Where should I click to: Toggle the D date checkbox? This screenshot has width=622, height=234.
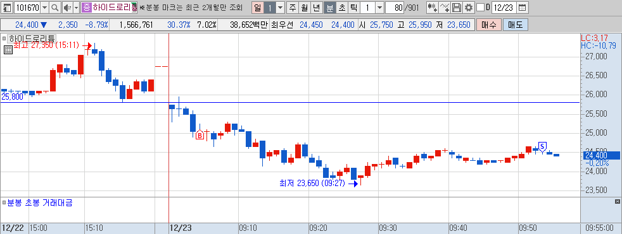(x=480, y=8)
